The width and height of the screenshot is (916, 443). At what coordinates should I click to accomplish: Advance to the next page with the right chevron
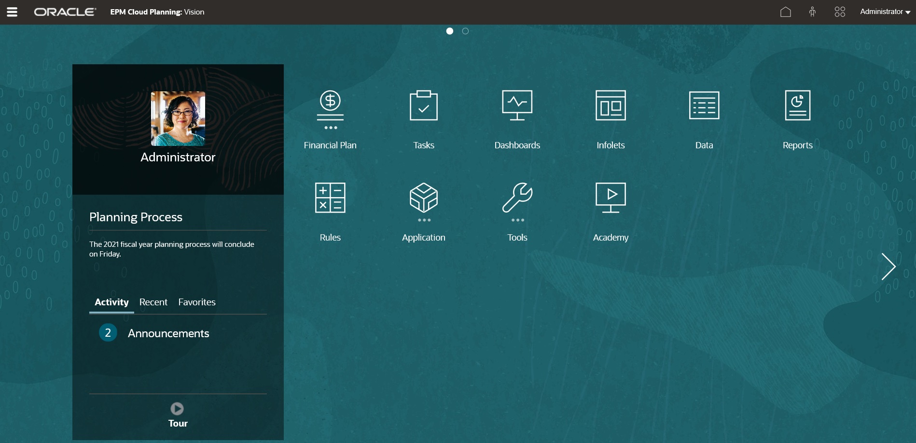click(889, 266)
